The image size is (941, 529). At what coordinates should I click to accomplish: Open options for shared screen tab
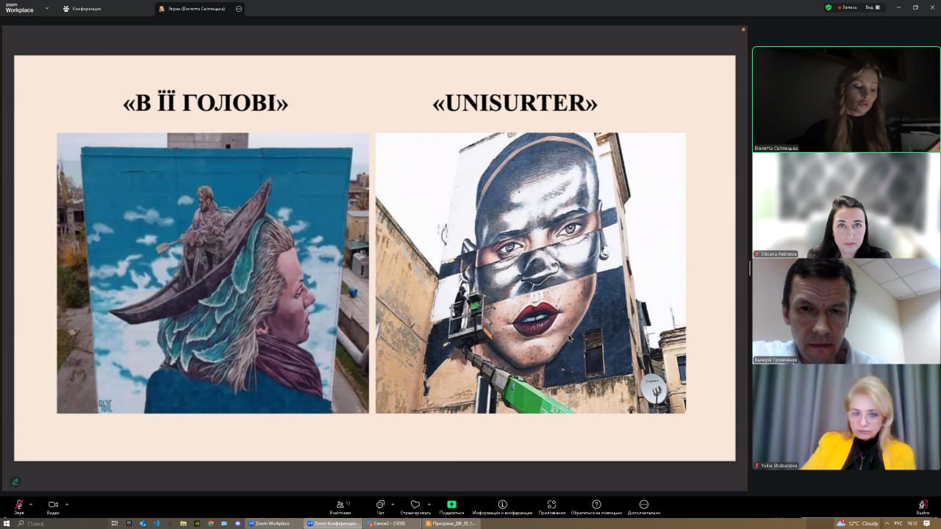tap(239, 9)
